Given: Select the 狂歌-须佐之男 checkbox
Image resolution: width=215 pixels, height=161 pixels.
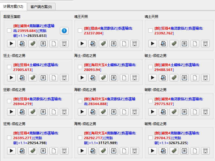Looking at the screenshot, I should point(9,101).
